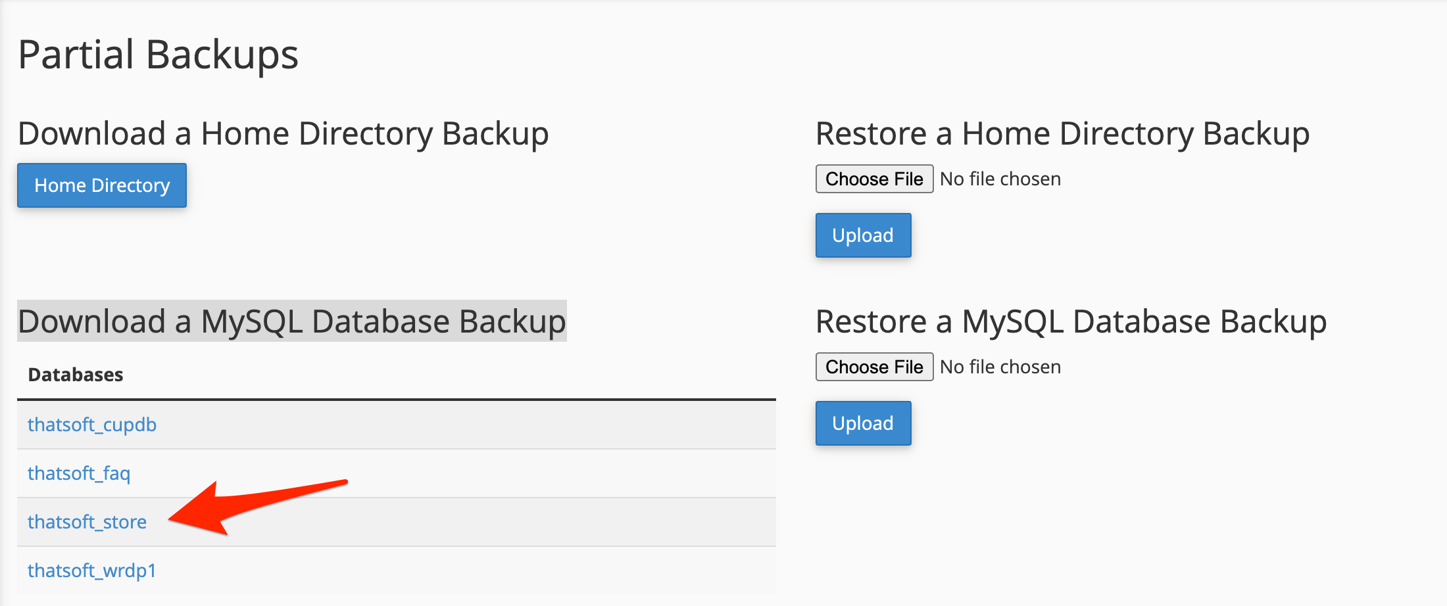
Task: Open the thatsoft_store database link
Action: pyautogui.click(x=87, y=522)
